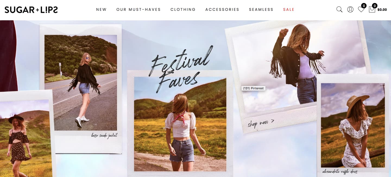Viewport: 391px width, 177px height.
Task: Click the 'shop now >' link
Action: point(261,123)
